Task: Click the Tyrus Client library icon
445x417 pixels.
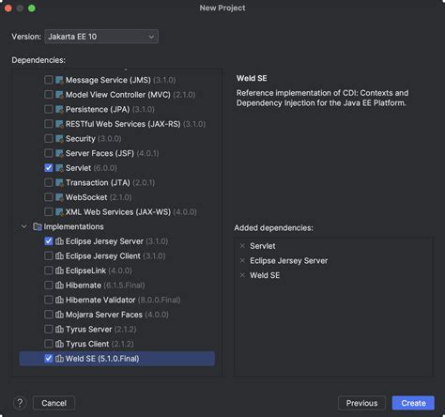Action: pyautogui.click(x=59, y=344)
